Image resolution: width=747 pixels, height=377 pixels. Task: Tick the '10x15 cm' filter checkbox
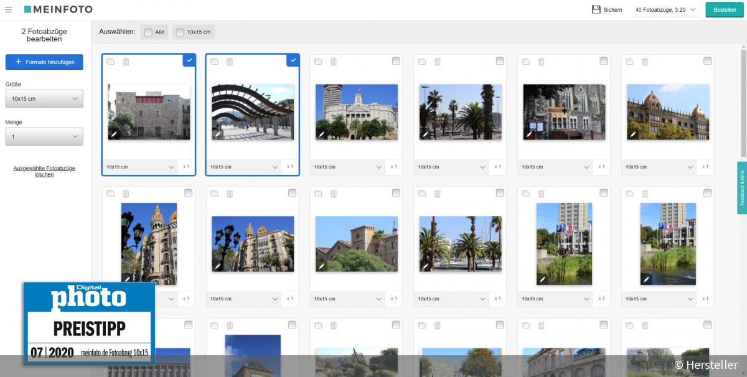(180, 32)
